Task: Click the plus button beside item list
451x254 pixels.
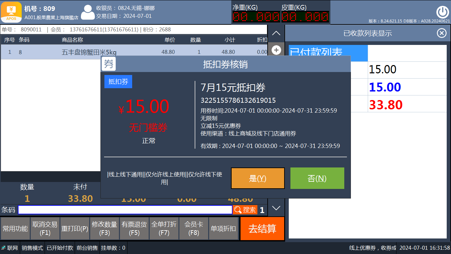Action: [x=276, y=50]
